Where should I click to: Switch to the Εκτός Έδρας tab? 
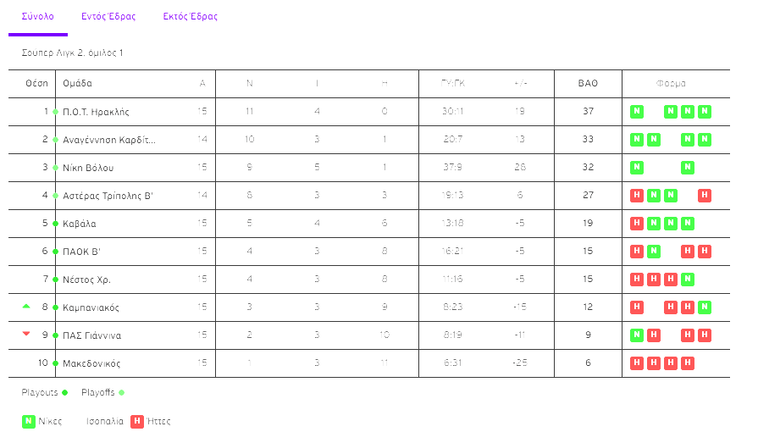tap(191, 17)
